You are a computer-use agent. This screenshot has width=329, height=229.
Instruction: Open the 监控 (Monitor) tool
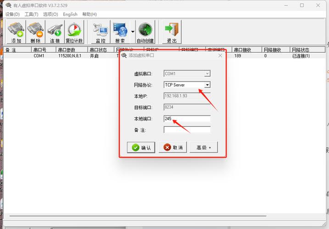coord(100,32)
